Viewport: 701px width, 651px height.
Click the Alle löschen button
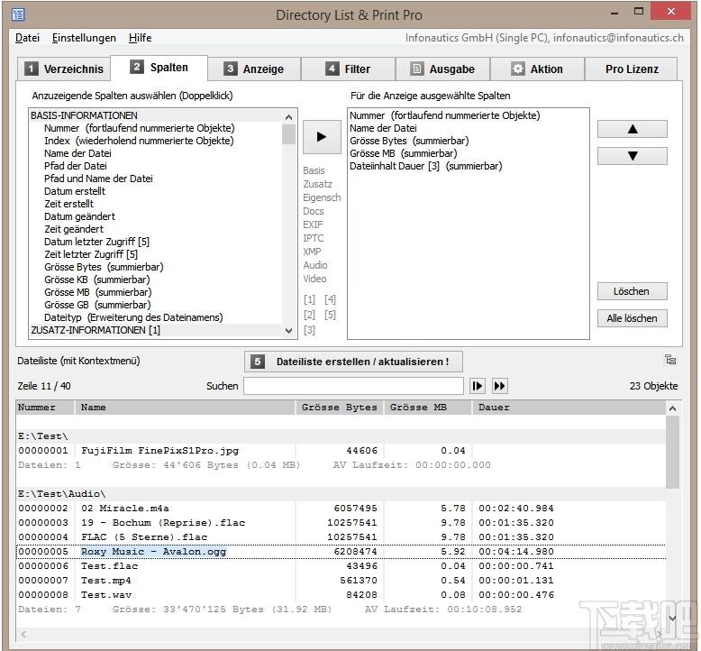[x=632, y=318]
